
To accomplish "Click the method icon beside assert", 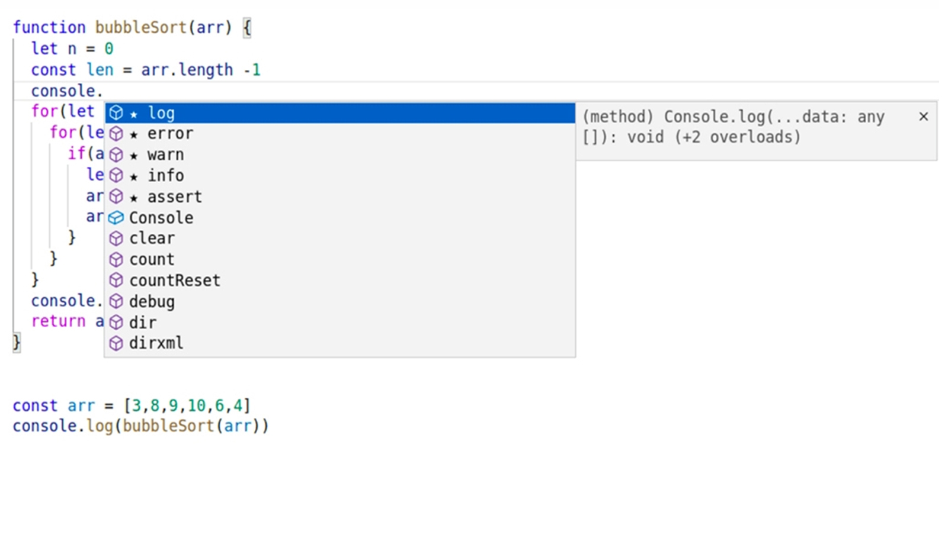I will pyautogui.click(x=116, y=196).
